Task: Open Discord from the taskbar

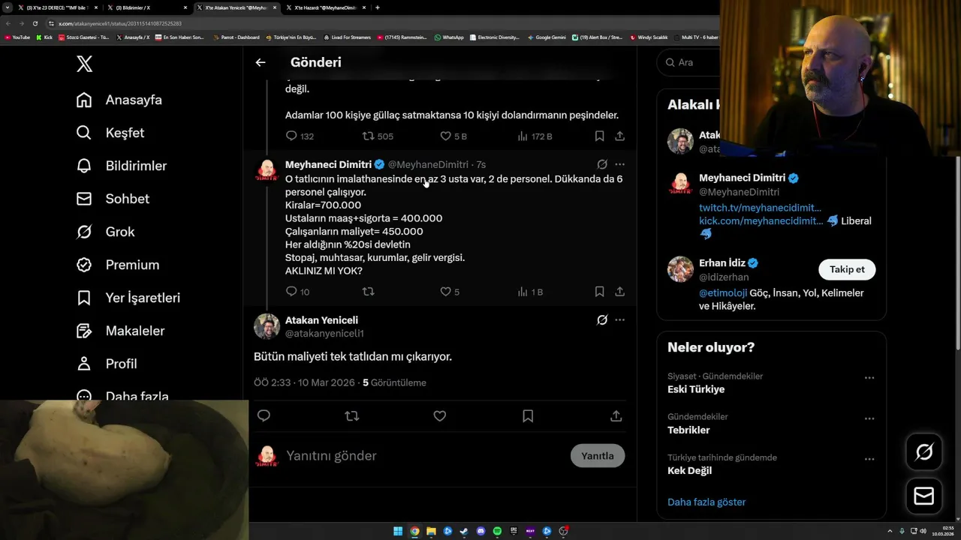Action: click(x=480, y=531)
